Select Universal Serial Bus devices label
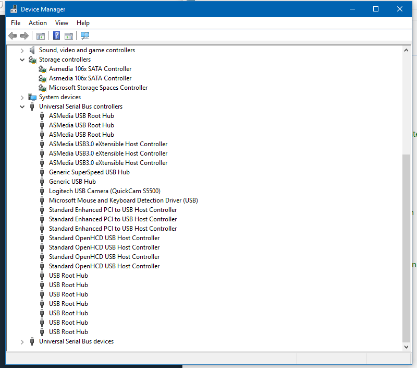 (76, 341)
